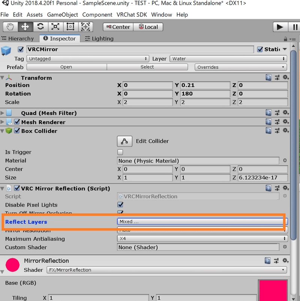Expand the Quad Mesh Filter component
The image size is (300, 301).
click(x=2, y=113)
